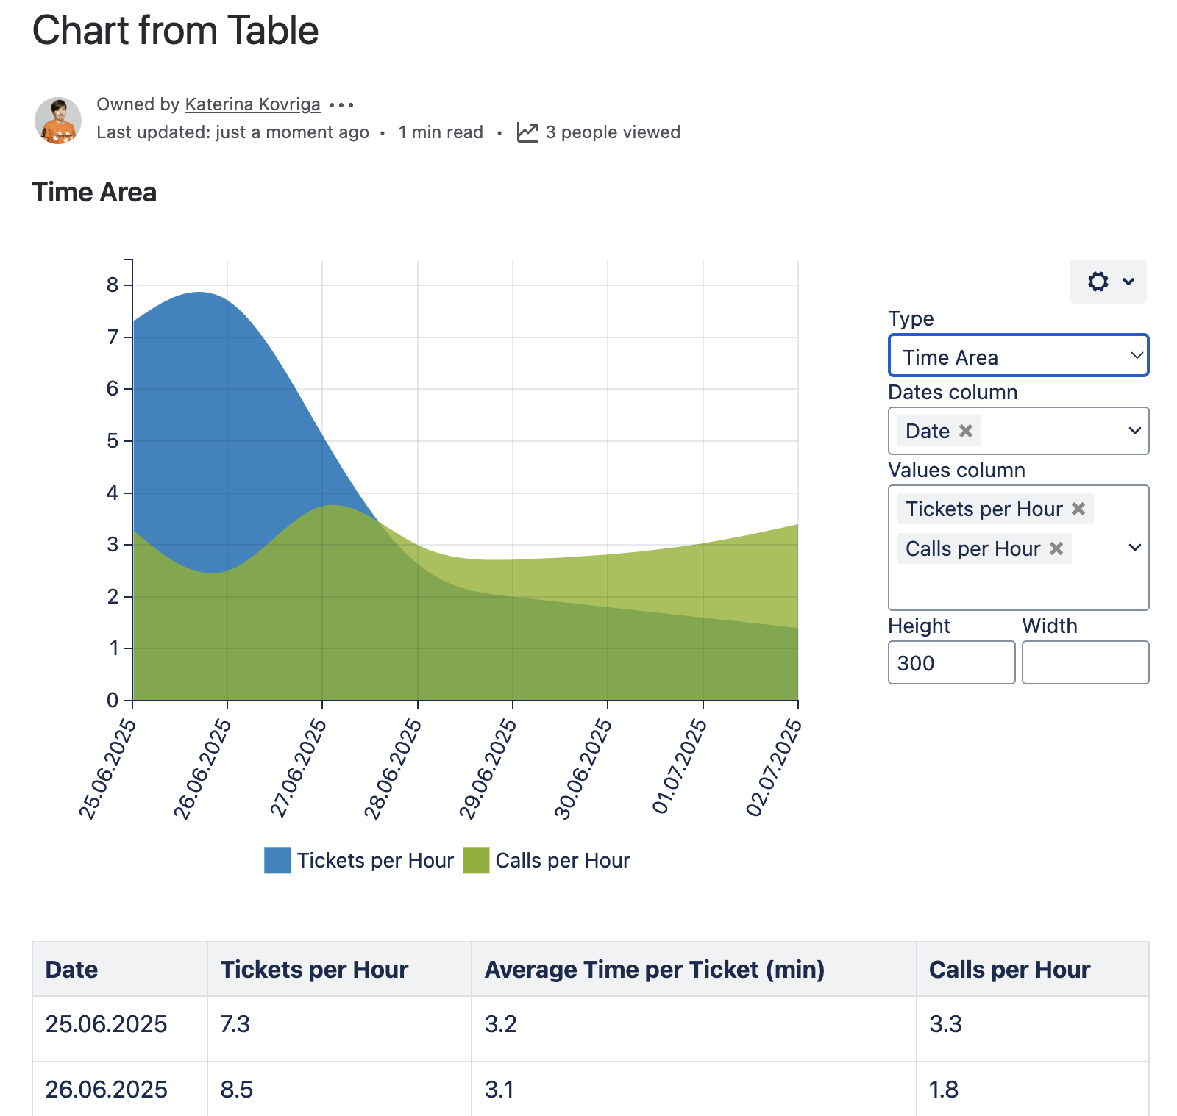This screenshot has width=1177, height=1116.
Task: Open the chart settings gear menu
Action: [x=1108, y=282]
